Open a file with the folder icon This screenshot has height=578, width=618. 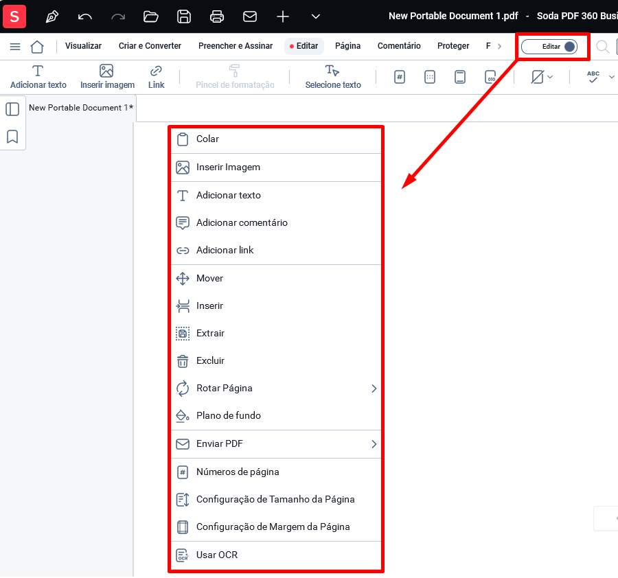click(x=150, y=16)
